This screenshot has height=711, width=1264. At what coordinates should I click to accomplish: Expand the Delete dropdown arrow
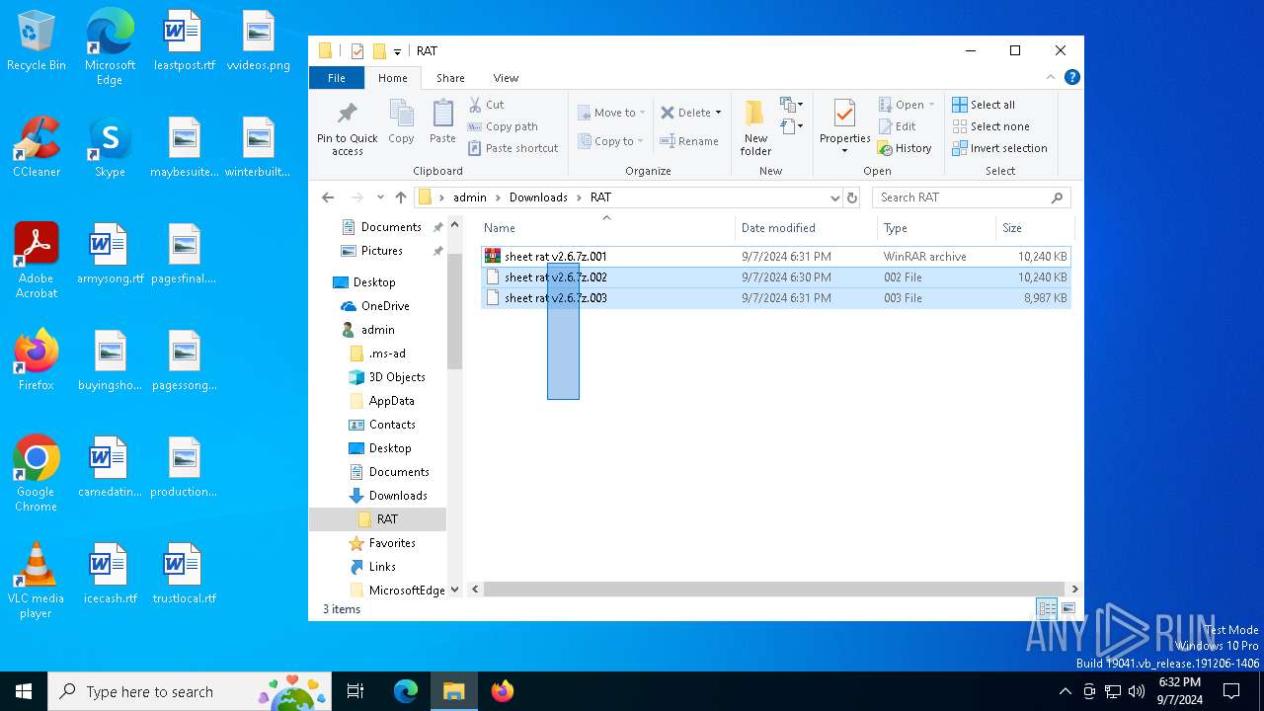click(718, 113)
